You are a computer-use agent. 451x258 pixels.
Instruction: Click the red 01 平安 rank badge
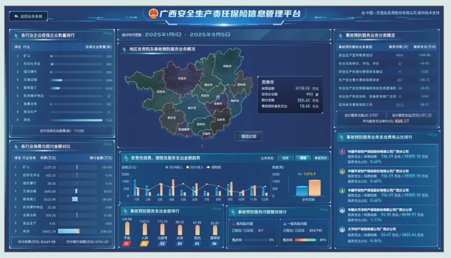click(x=128, y=243)
